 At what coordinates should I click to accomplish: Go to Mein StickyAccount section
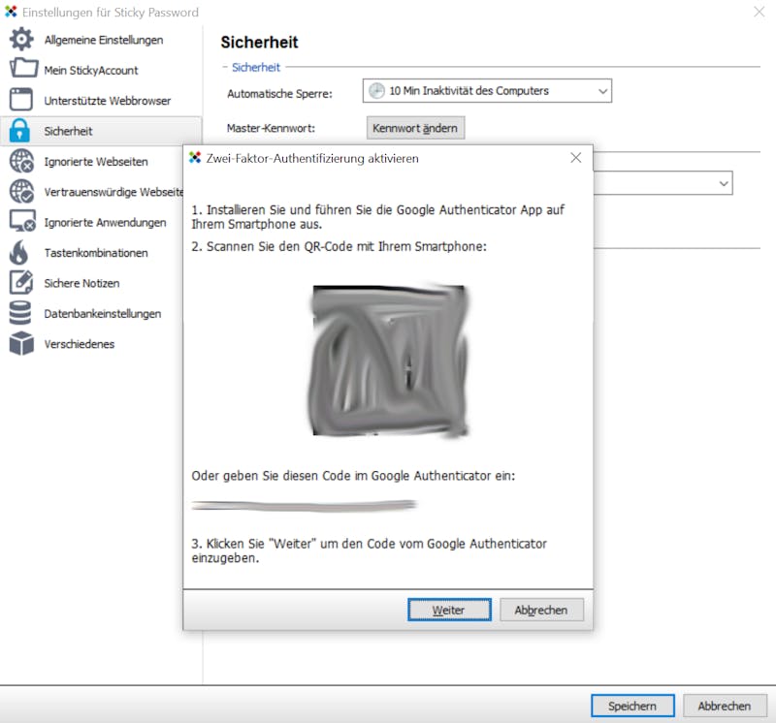(x=91, y=70)
